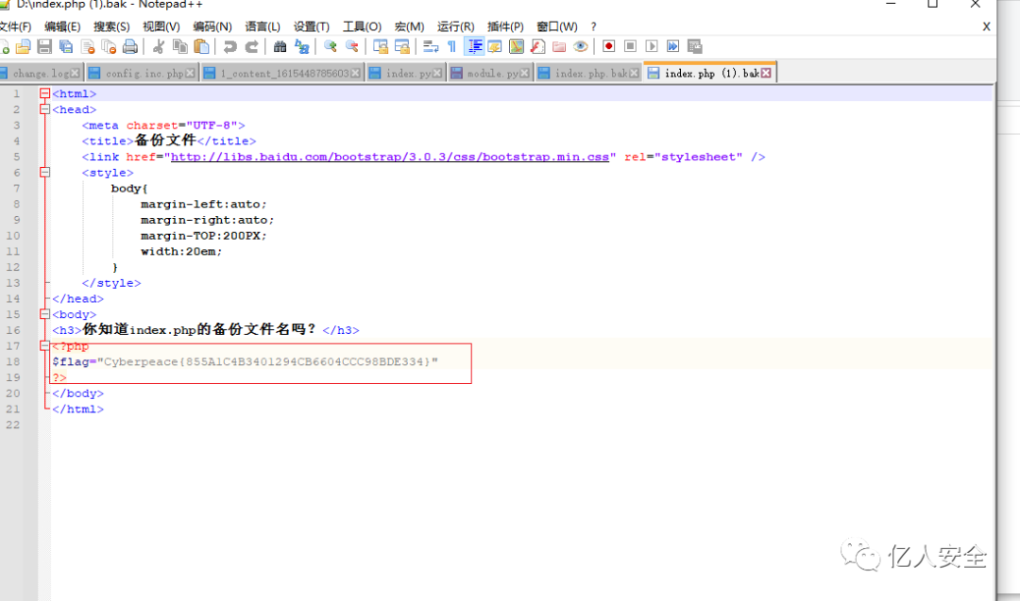Paste from clipboard toolbar icon

202,46
